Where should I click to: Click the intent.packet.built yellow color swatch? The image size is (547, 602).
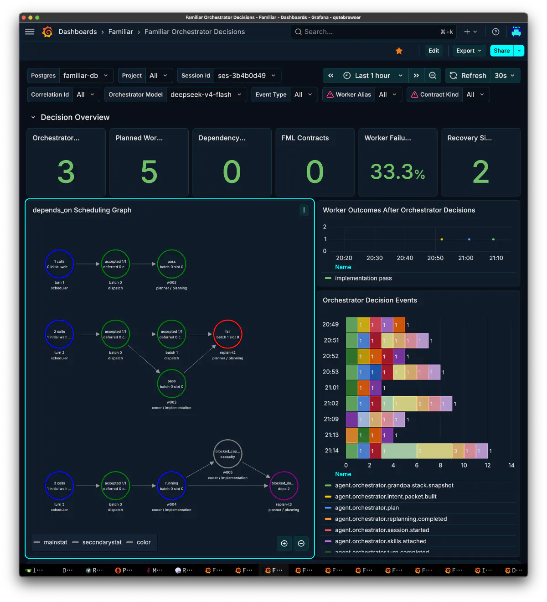click(x=328, y=497)
